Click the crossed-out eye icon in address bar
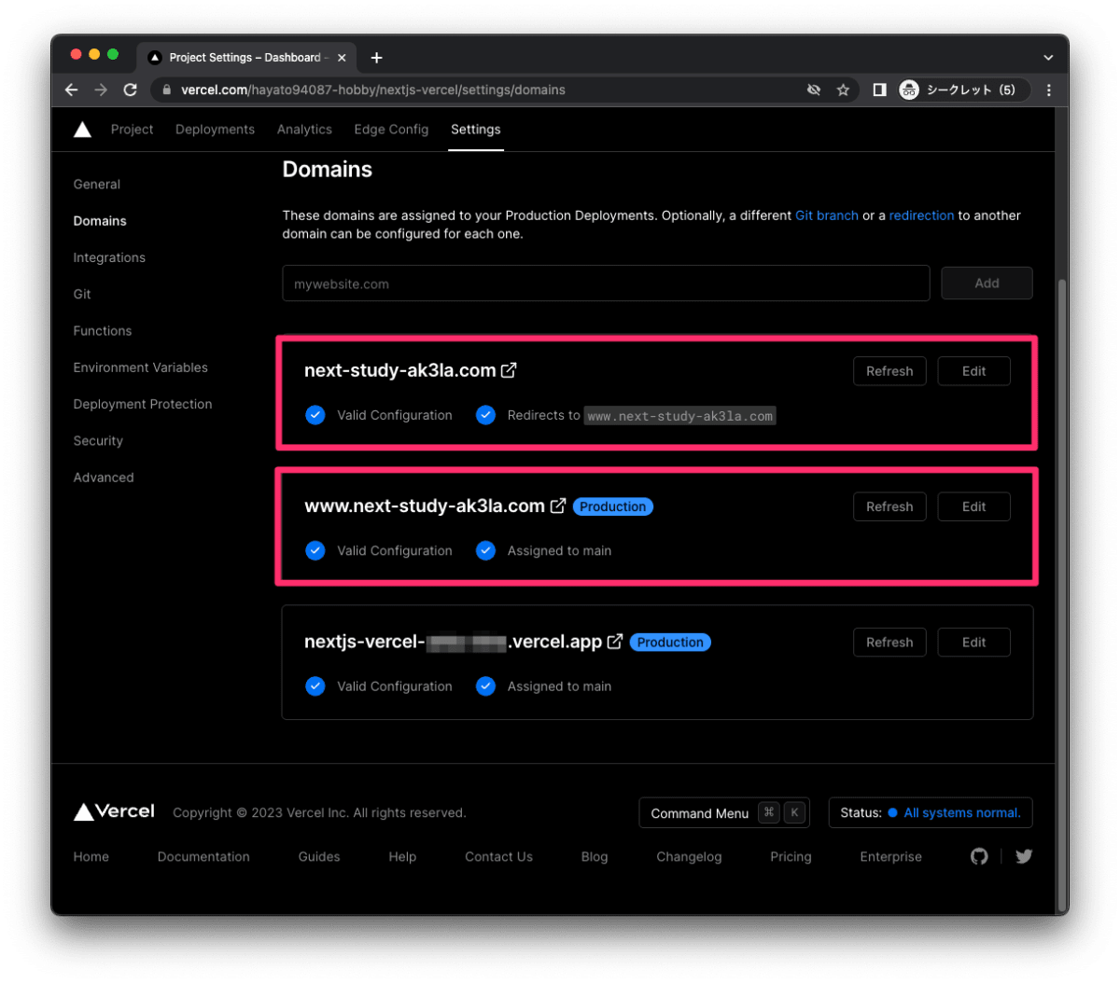This screenshot has height=983, width=1120. 814,90
